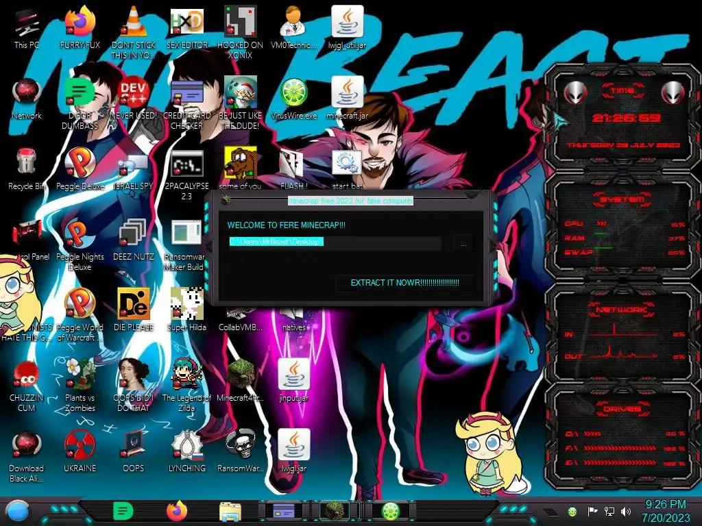This screenshot has width=702, height=526.
Task: Click the NETWORK widget header
Action: click(x=622, y=310)
